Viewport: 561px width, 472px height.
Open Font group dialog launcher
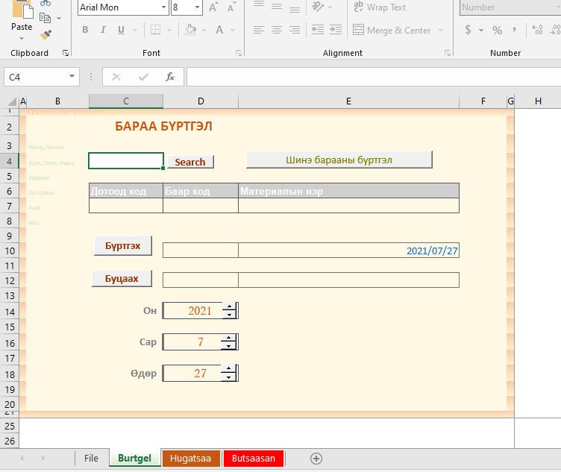click(x=239, y=53)
